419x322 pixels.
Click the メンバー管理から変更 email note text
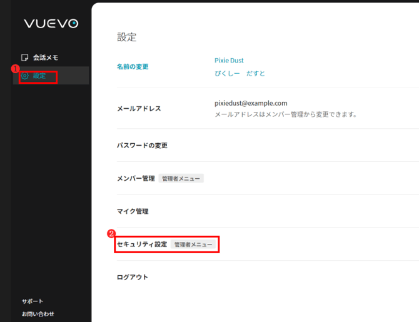pyautogui.click(x=285, y=115)
